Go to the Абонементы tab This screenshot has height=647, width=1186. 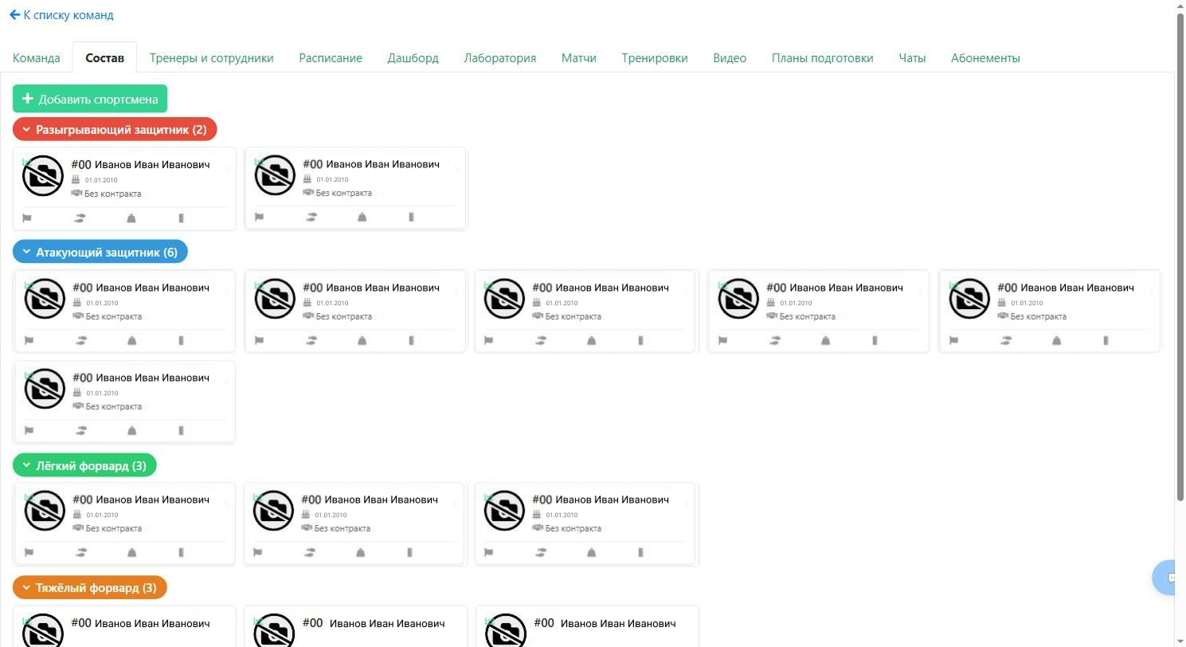985,58
